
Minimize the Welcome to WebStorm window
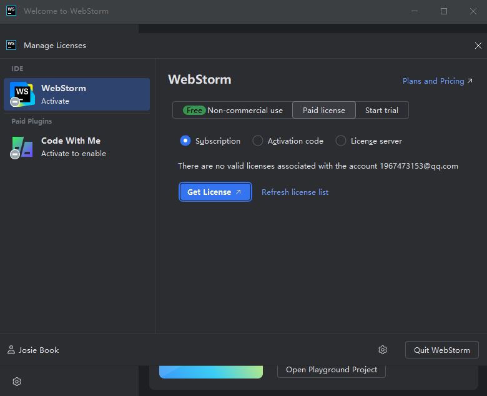415,11
